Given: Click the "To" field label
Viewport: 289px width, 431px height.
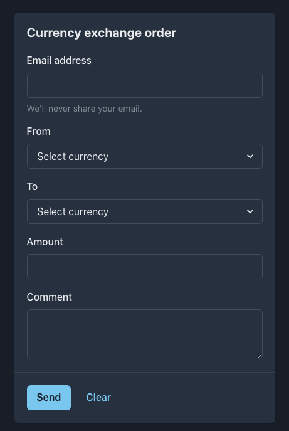Looking at the screenshot, I should point(32,186).
